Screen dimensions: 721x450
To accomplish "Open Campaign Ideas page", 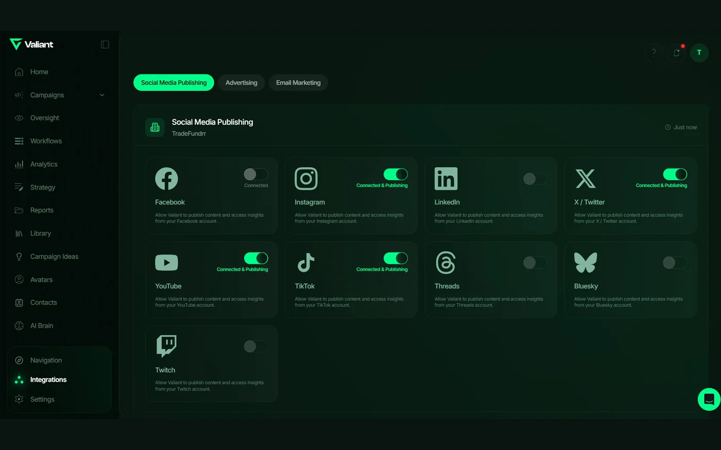I will point(54,257).
